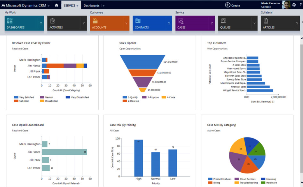Open the Accounts tile icon
Screen dimensions: 303x187
(95, 21)
